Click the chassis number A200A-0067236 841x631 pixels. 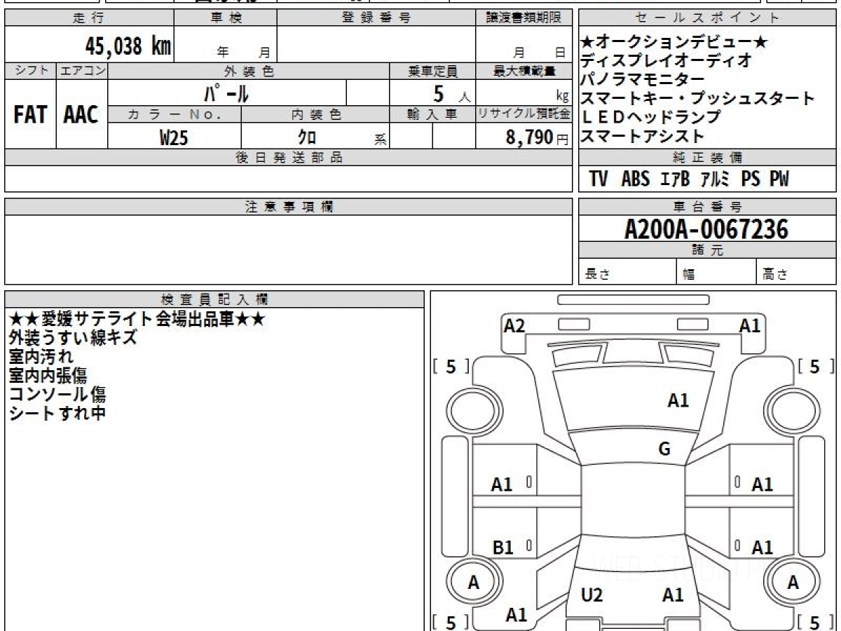coord(706,229)
